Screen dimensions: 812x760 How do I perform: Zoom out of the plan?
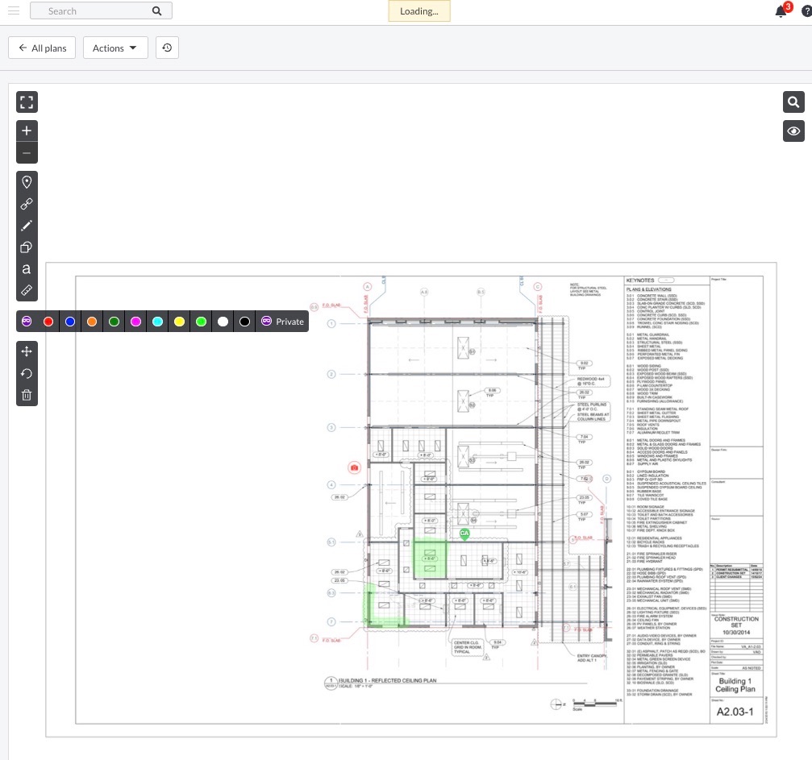coord(27,152)
